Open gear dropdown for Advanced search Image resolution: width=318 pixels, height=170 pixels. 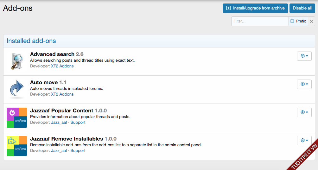pyautogui.click(x=304, y=56)
